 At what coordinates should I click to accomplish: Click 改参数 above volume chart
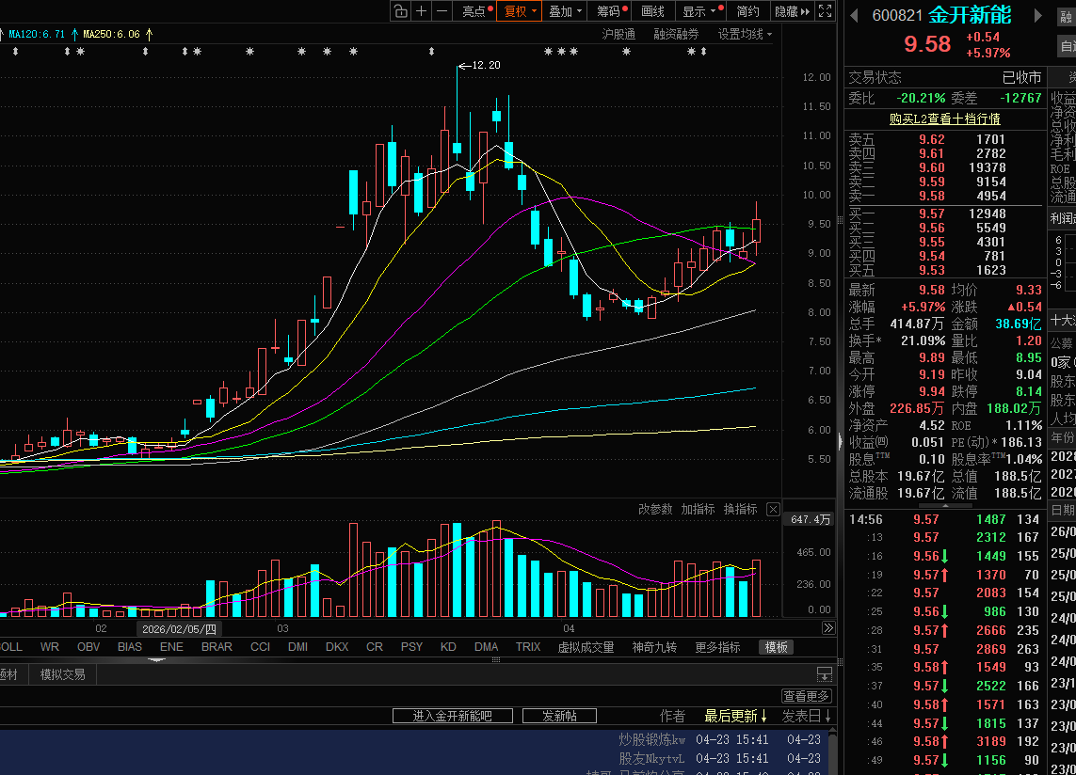point(655,509)
